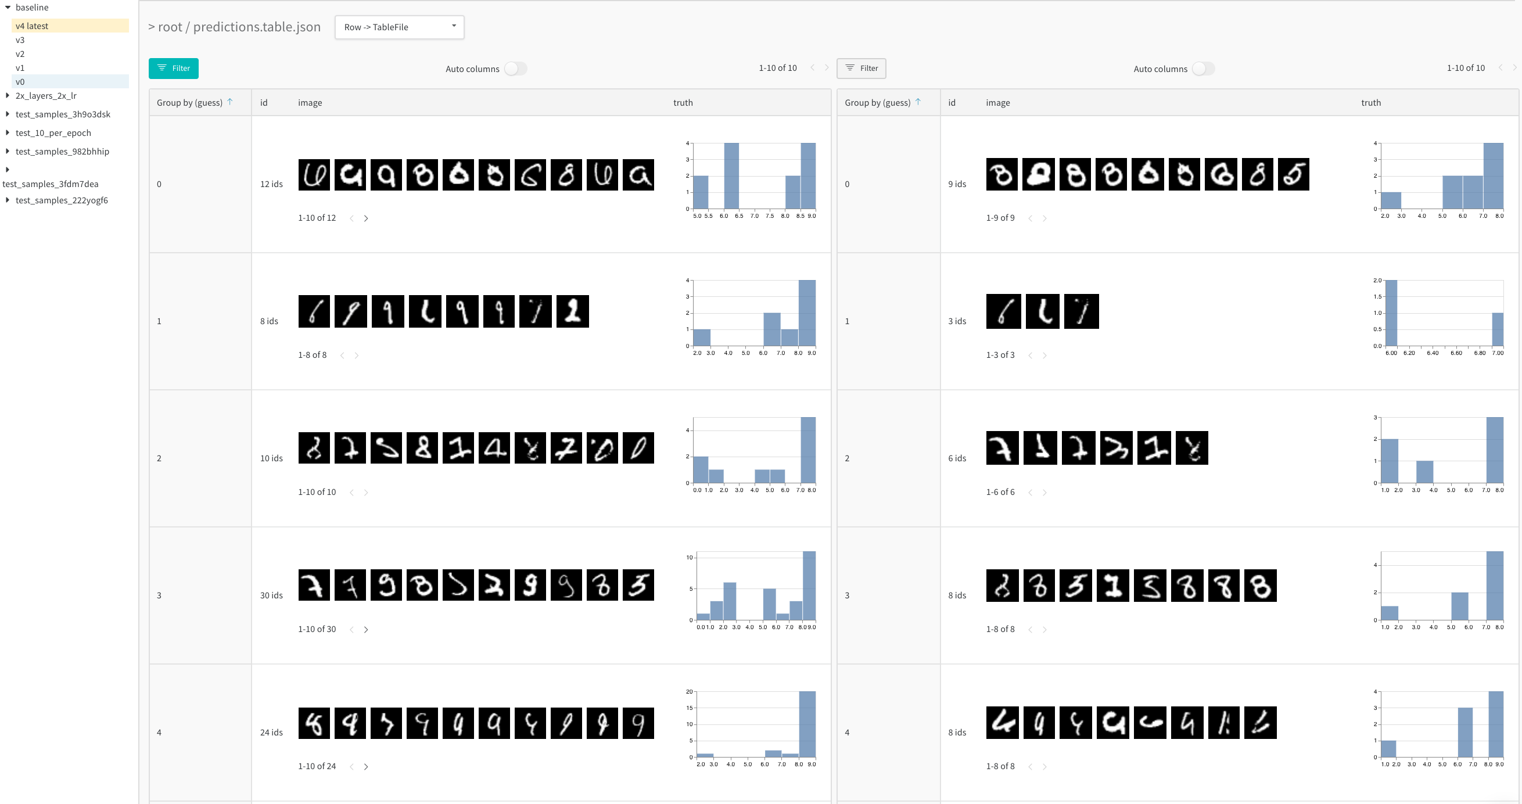Click next page chevron for the 1-10 of 12 images
This screenshot has height=804, width=1522.
pyautogui.click(x=367, y=217)
